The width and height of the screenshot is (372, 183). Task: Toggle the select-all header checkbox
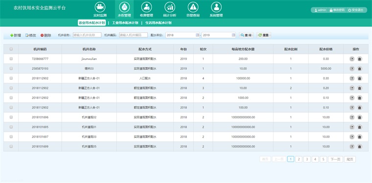click(x=11, y=49)
